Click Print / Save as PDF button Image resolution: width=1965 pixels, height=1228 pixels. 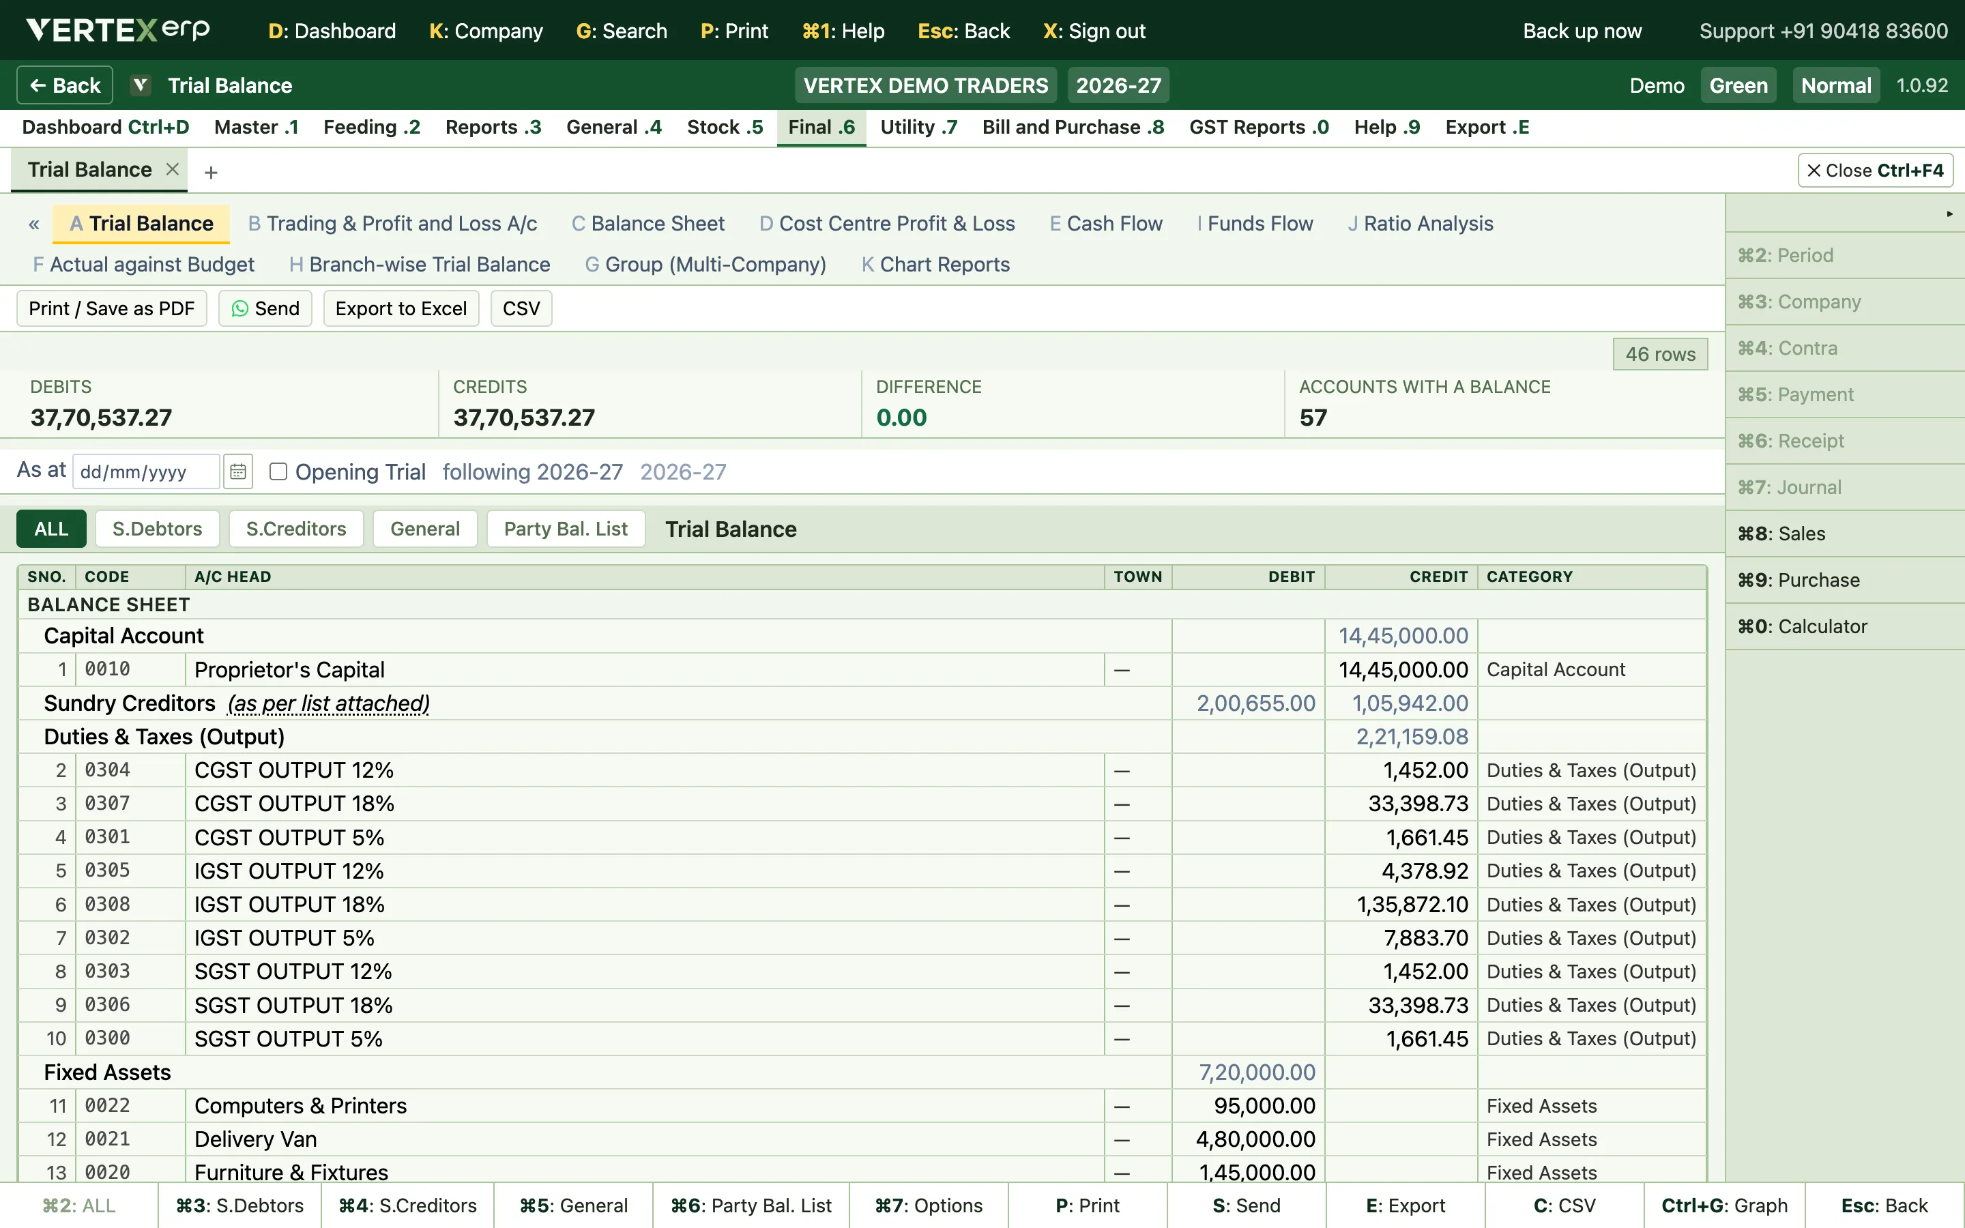pyautogui.click(x=112, y=308)
